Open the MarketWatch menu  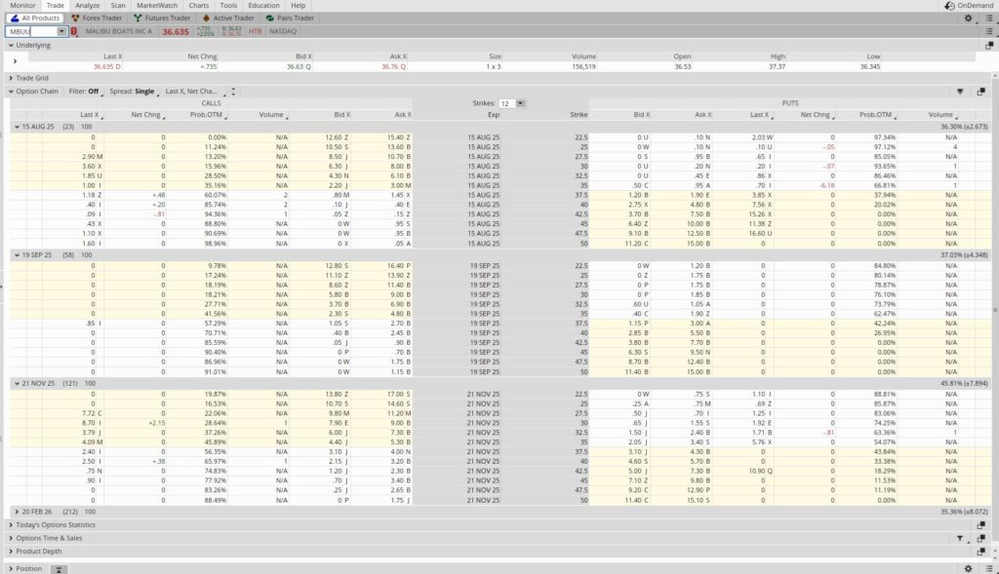[155, 5]
